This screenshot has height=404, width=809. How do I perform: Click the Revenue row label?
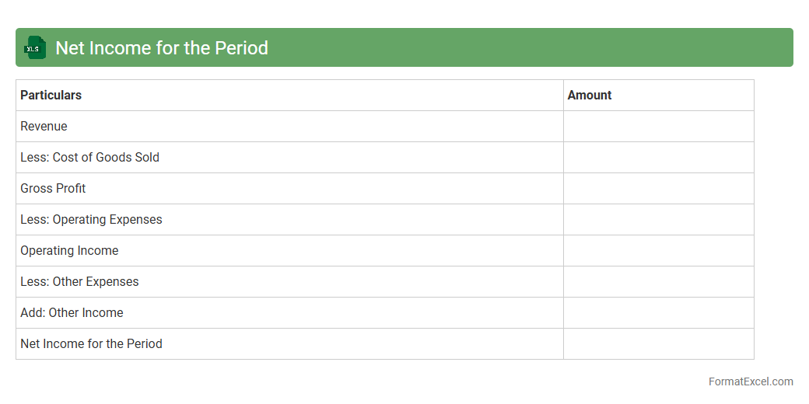[44, 126]
